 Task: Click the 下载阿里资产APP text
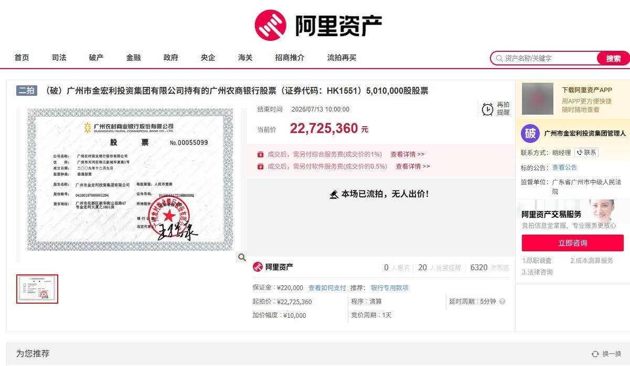click(x=587, y=90)
